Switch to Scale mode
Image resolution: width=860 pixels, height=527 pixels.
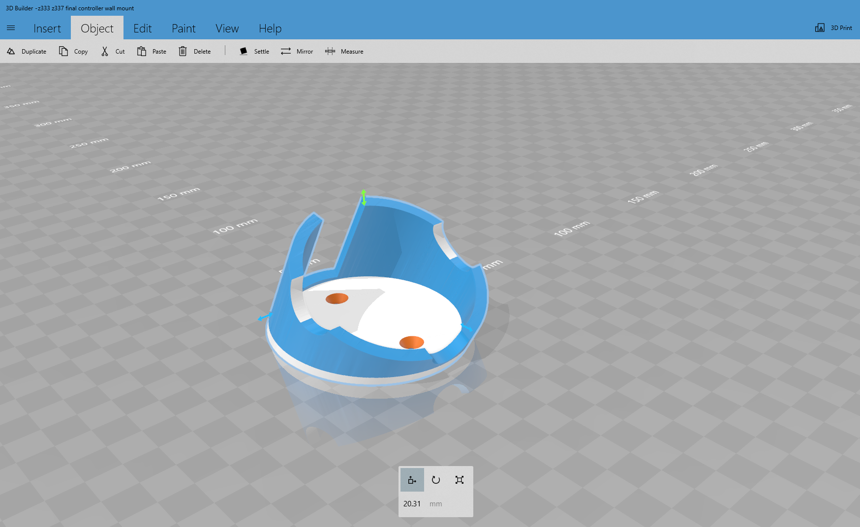(x=460, y=480)
